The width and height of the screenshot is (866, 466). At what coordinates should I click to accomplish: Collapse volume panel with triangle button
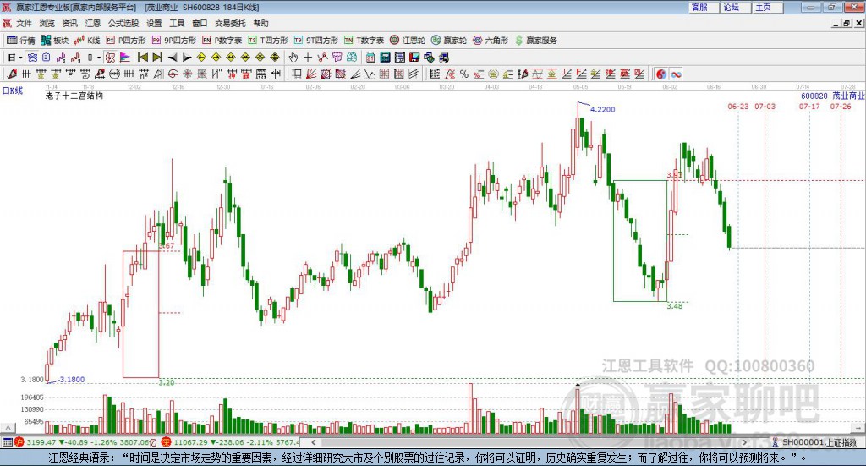tap(8, 428)
